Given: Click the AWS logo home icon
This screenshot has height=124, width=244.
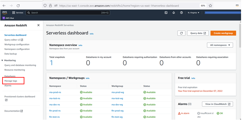Looking at the screenshot, I should coord(5,13).
